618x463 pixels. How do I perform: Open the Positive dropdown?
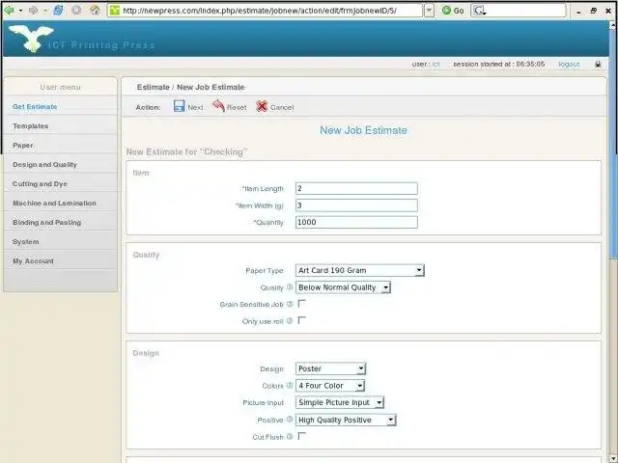(x=346, y=420)
